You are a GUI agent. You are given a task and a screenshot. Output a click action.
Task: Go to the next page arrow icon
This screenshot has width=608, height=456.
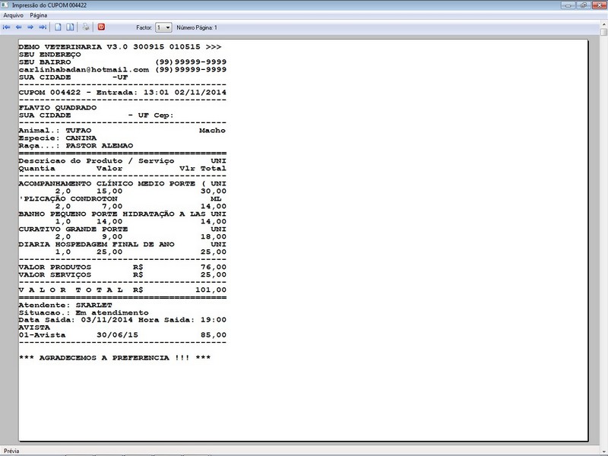pyautogui.click(x=30, y=27)
